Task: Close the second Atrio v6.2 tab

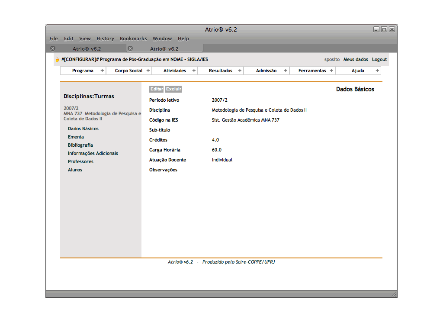Action: [130, 48]
